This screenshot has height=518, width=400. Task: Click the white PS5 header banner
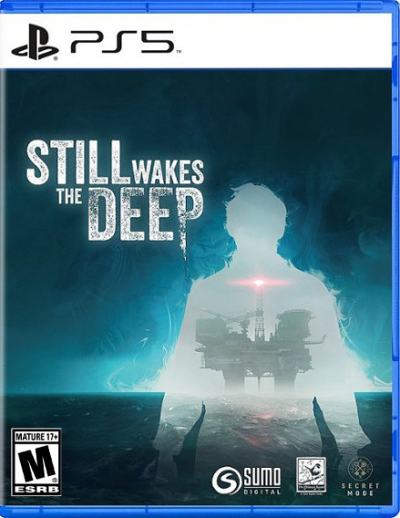[x=198, y=41]
